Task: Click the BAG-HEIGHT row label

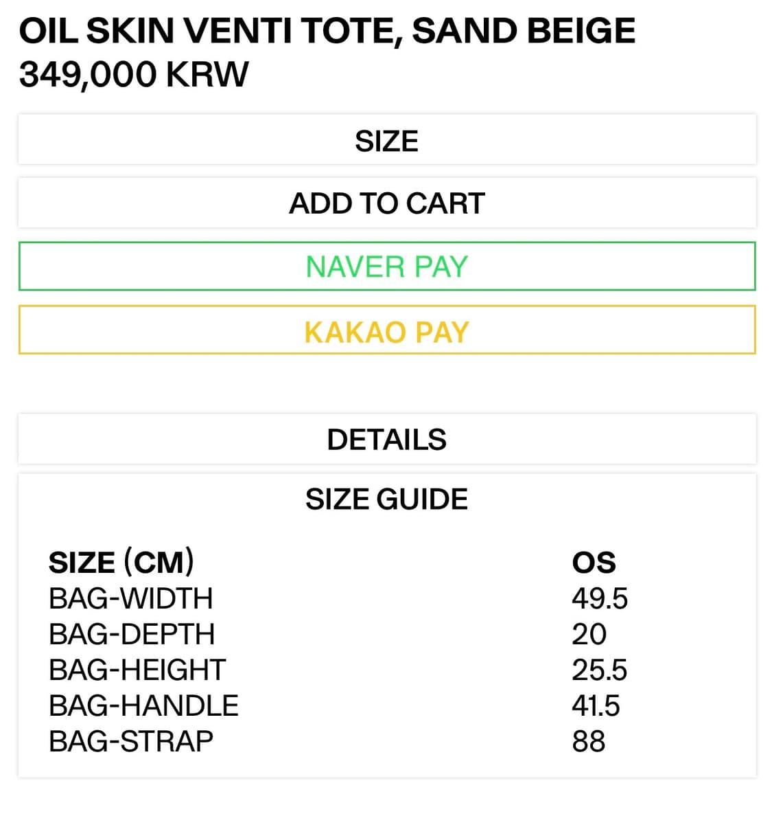Action: 137,670
